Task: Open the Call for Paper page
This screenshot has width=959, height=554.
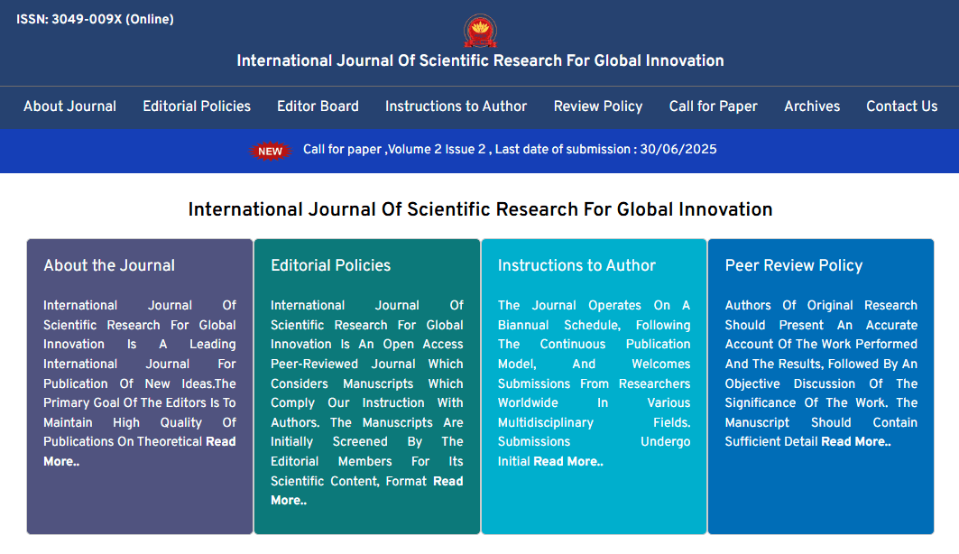Action: [x=713, y=107]
